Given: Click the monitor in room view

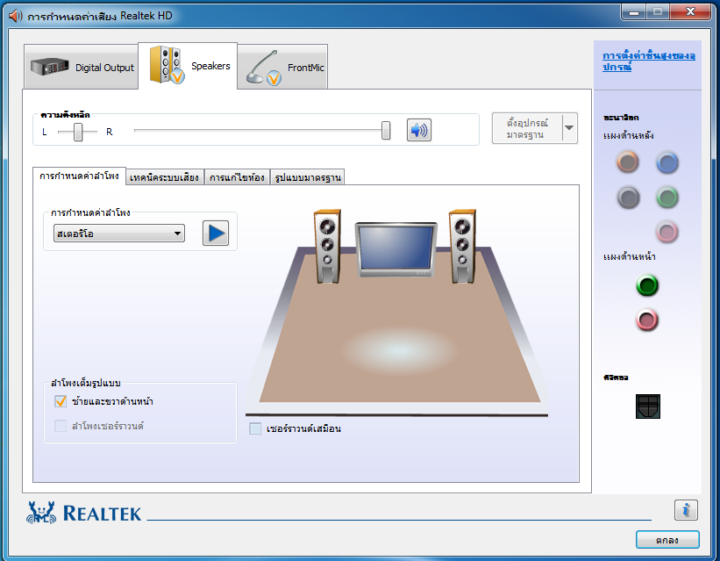Looking at the screenshot, I should coord(396,249).
